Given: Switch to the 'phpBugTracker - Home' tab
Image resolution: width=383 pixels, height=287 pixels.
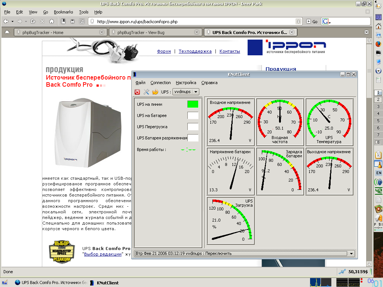Looking at the screenshot, I should (60, 32).
